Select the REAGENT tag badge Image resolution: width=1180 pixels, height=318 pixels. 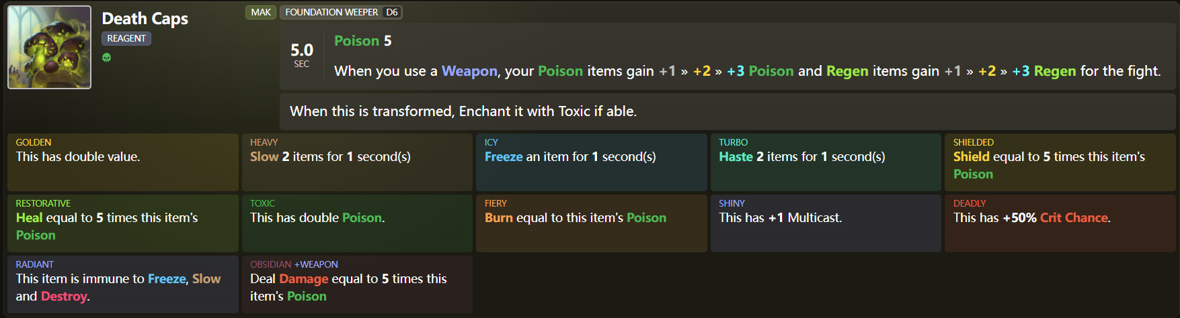point(126,38)
